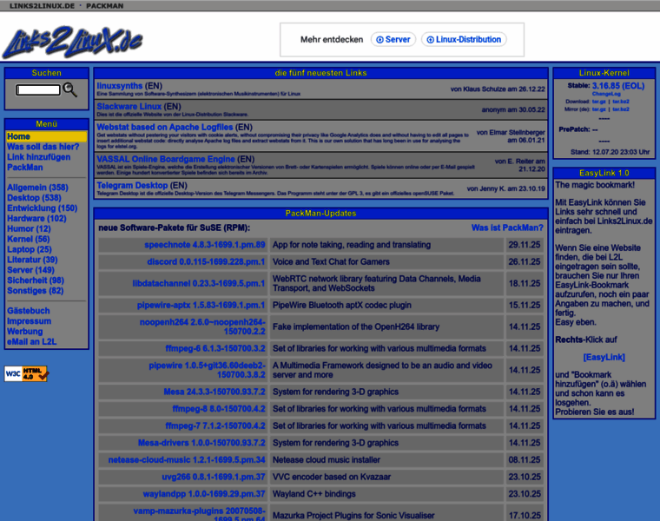Click Download tar.gz kernel link
This screenshot has height=521, width=660.
click(598, 102)
